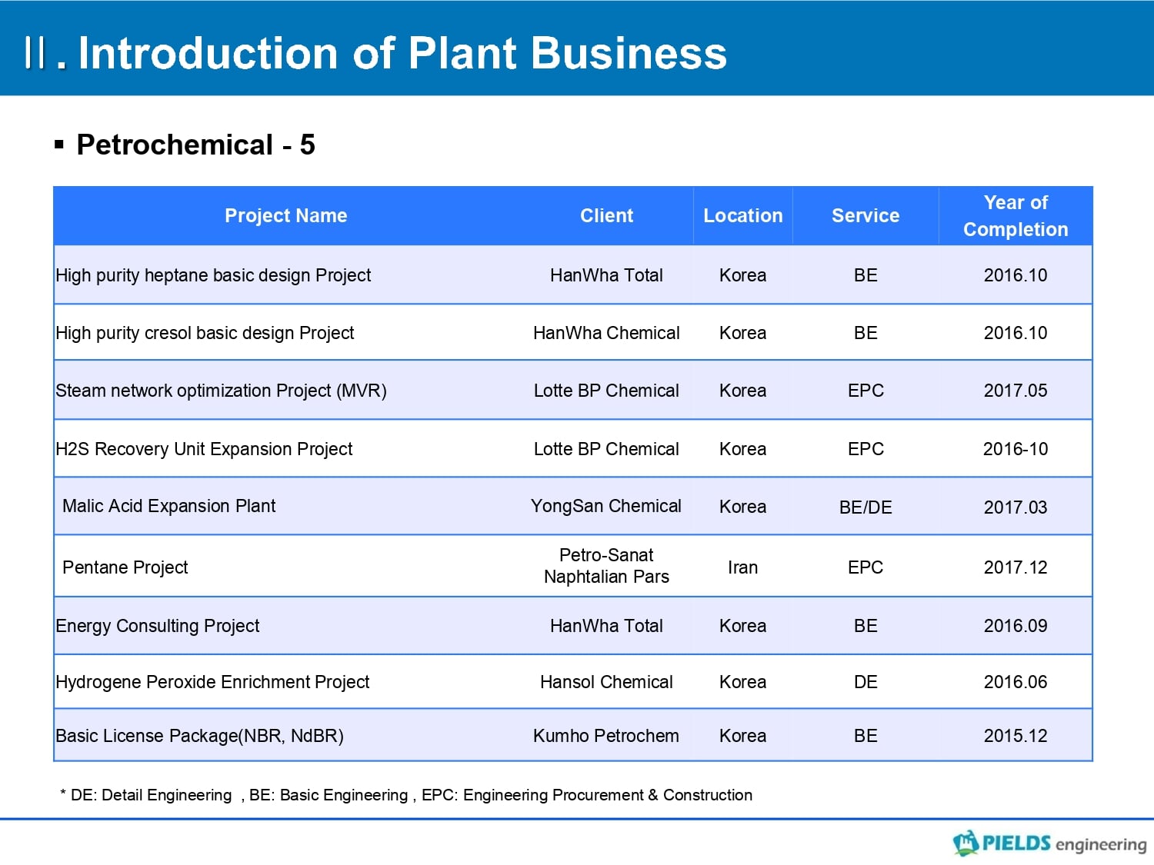1154x865 pixels.
Task: Click 'Lotte BP Chemical' in Steam network row
Action: (x=606, y=391)
